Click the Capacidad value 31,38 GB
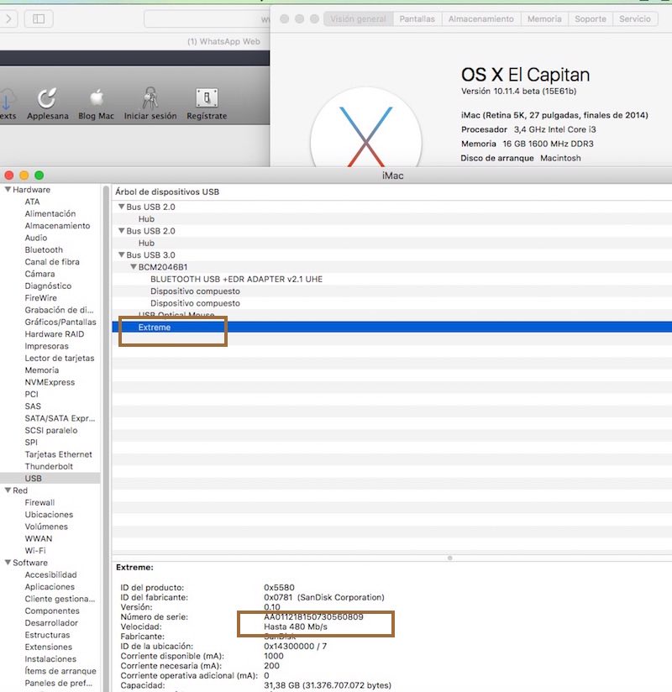Screen dimensions: 672x692 coord(328,685)
